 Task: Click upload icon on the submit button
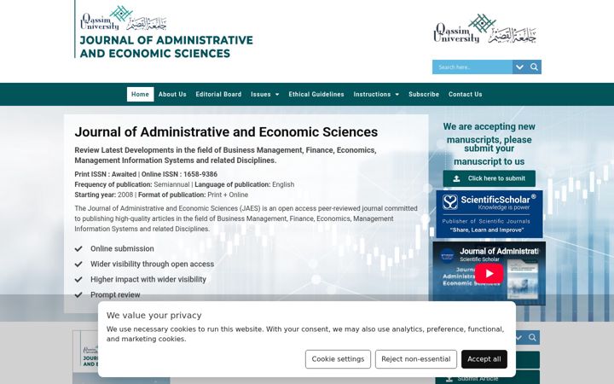(x=456, y=178)
